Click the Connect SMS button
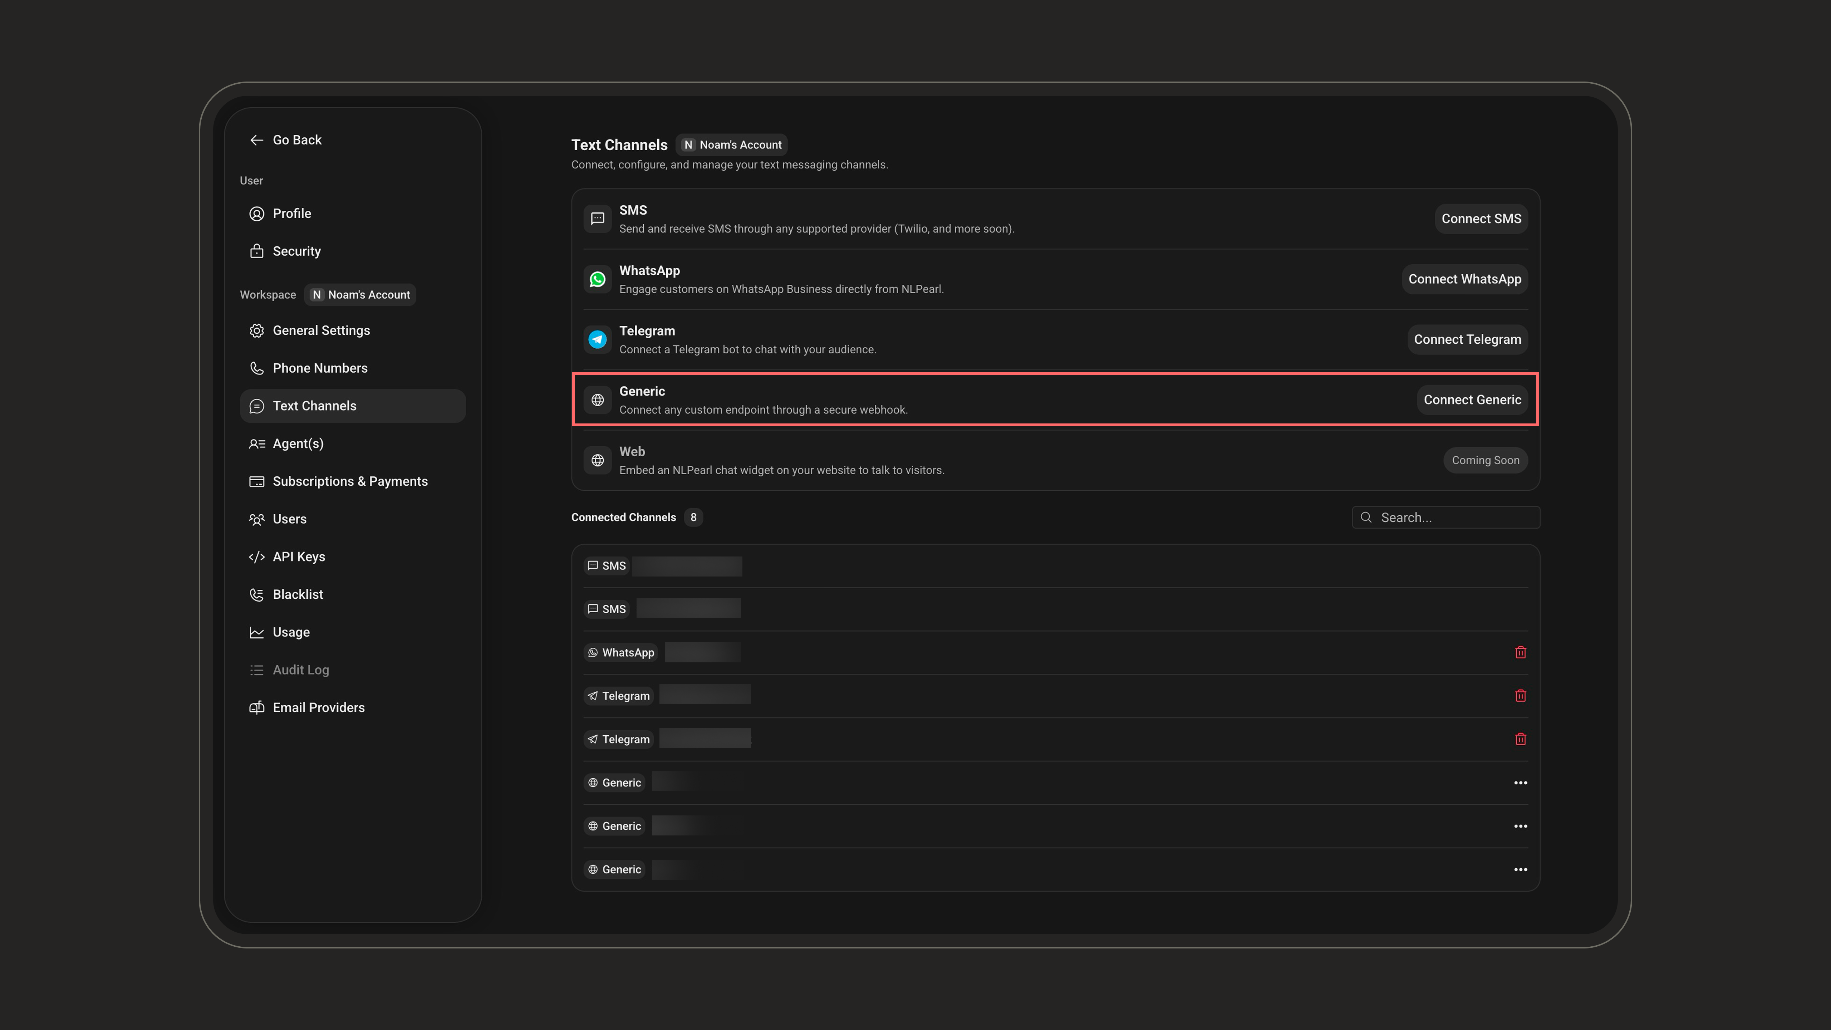Image resolution: width=1831 pixels, height=1030 pixels. tap(1481, 219)
